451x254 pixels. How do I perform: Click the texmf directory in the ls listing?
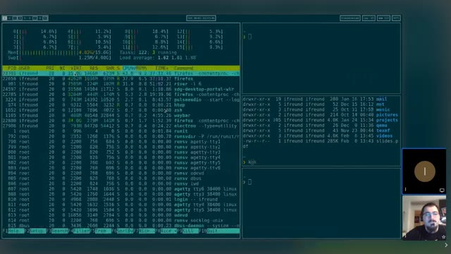coord(383,131)
